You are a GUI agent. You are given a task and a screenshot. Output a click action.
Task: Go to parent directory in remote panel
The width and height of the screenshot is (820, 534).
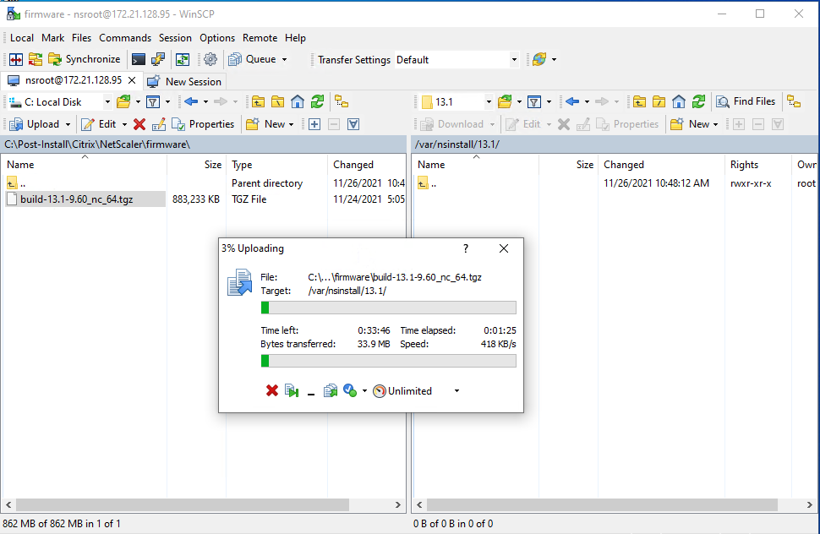(640, 101)
